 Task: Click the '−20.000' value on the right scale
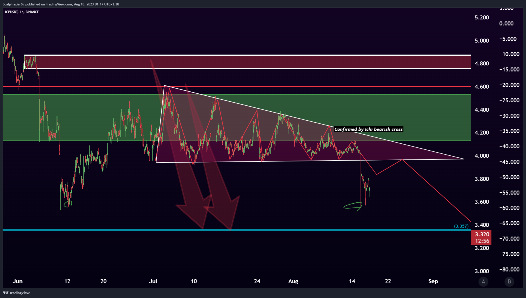tap(509, 85)
